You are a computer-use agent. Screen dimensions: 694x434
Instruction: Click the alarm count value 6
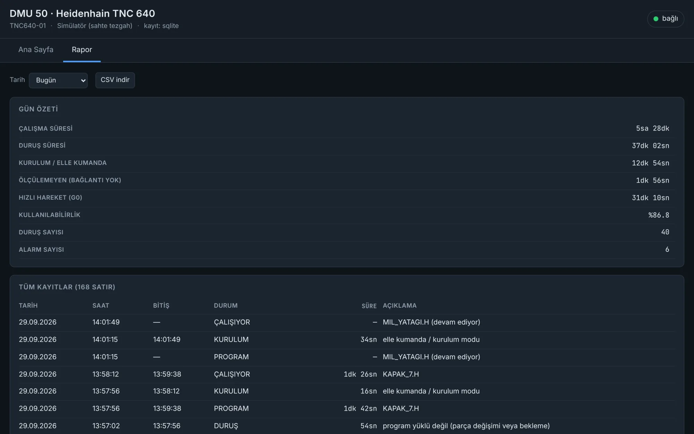[x=667, y=249]
